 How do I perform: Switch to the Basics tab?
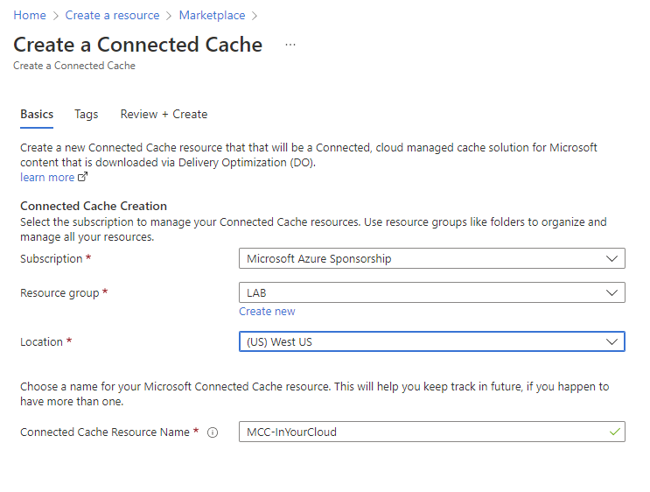click(x=37, y=115)
